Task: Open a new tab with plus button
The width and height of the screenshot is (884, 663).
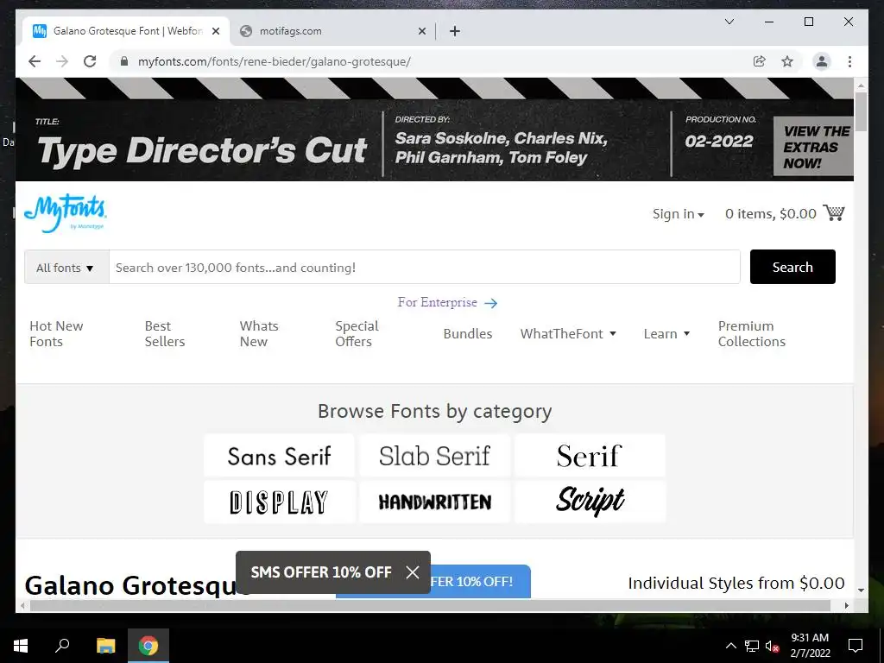Action: (x=455, y=31)
